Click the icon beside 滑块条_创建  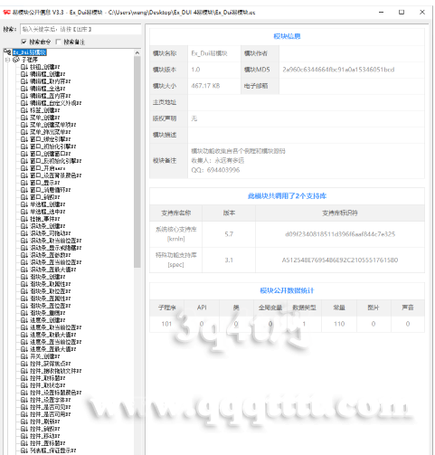pyautogui.click(x=24, y=277)
